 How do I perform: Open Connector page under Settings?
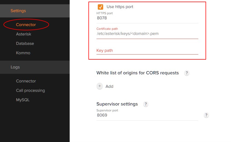coord(26,25)
